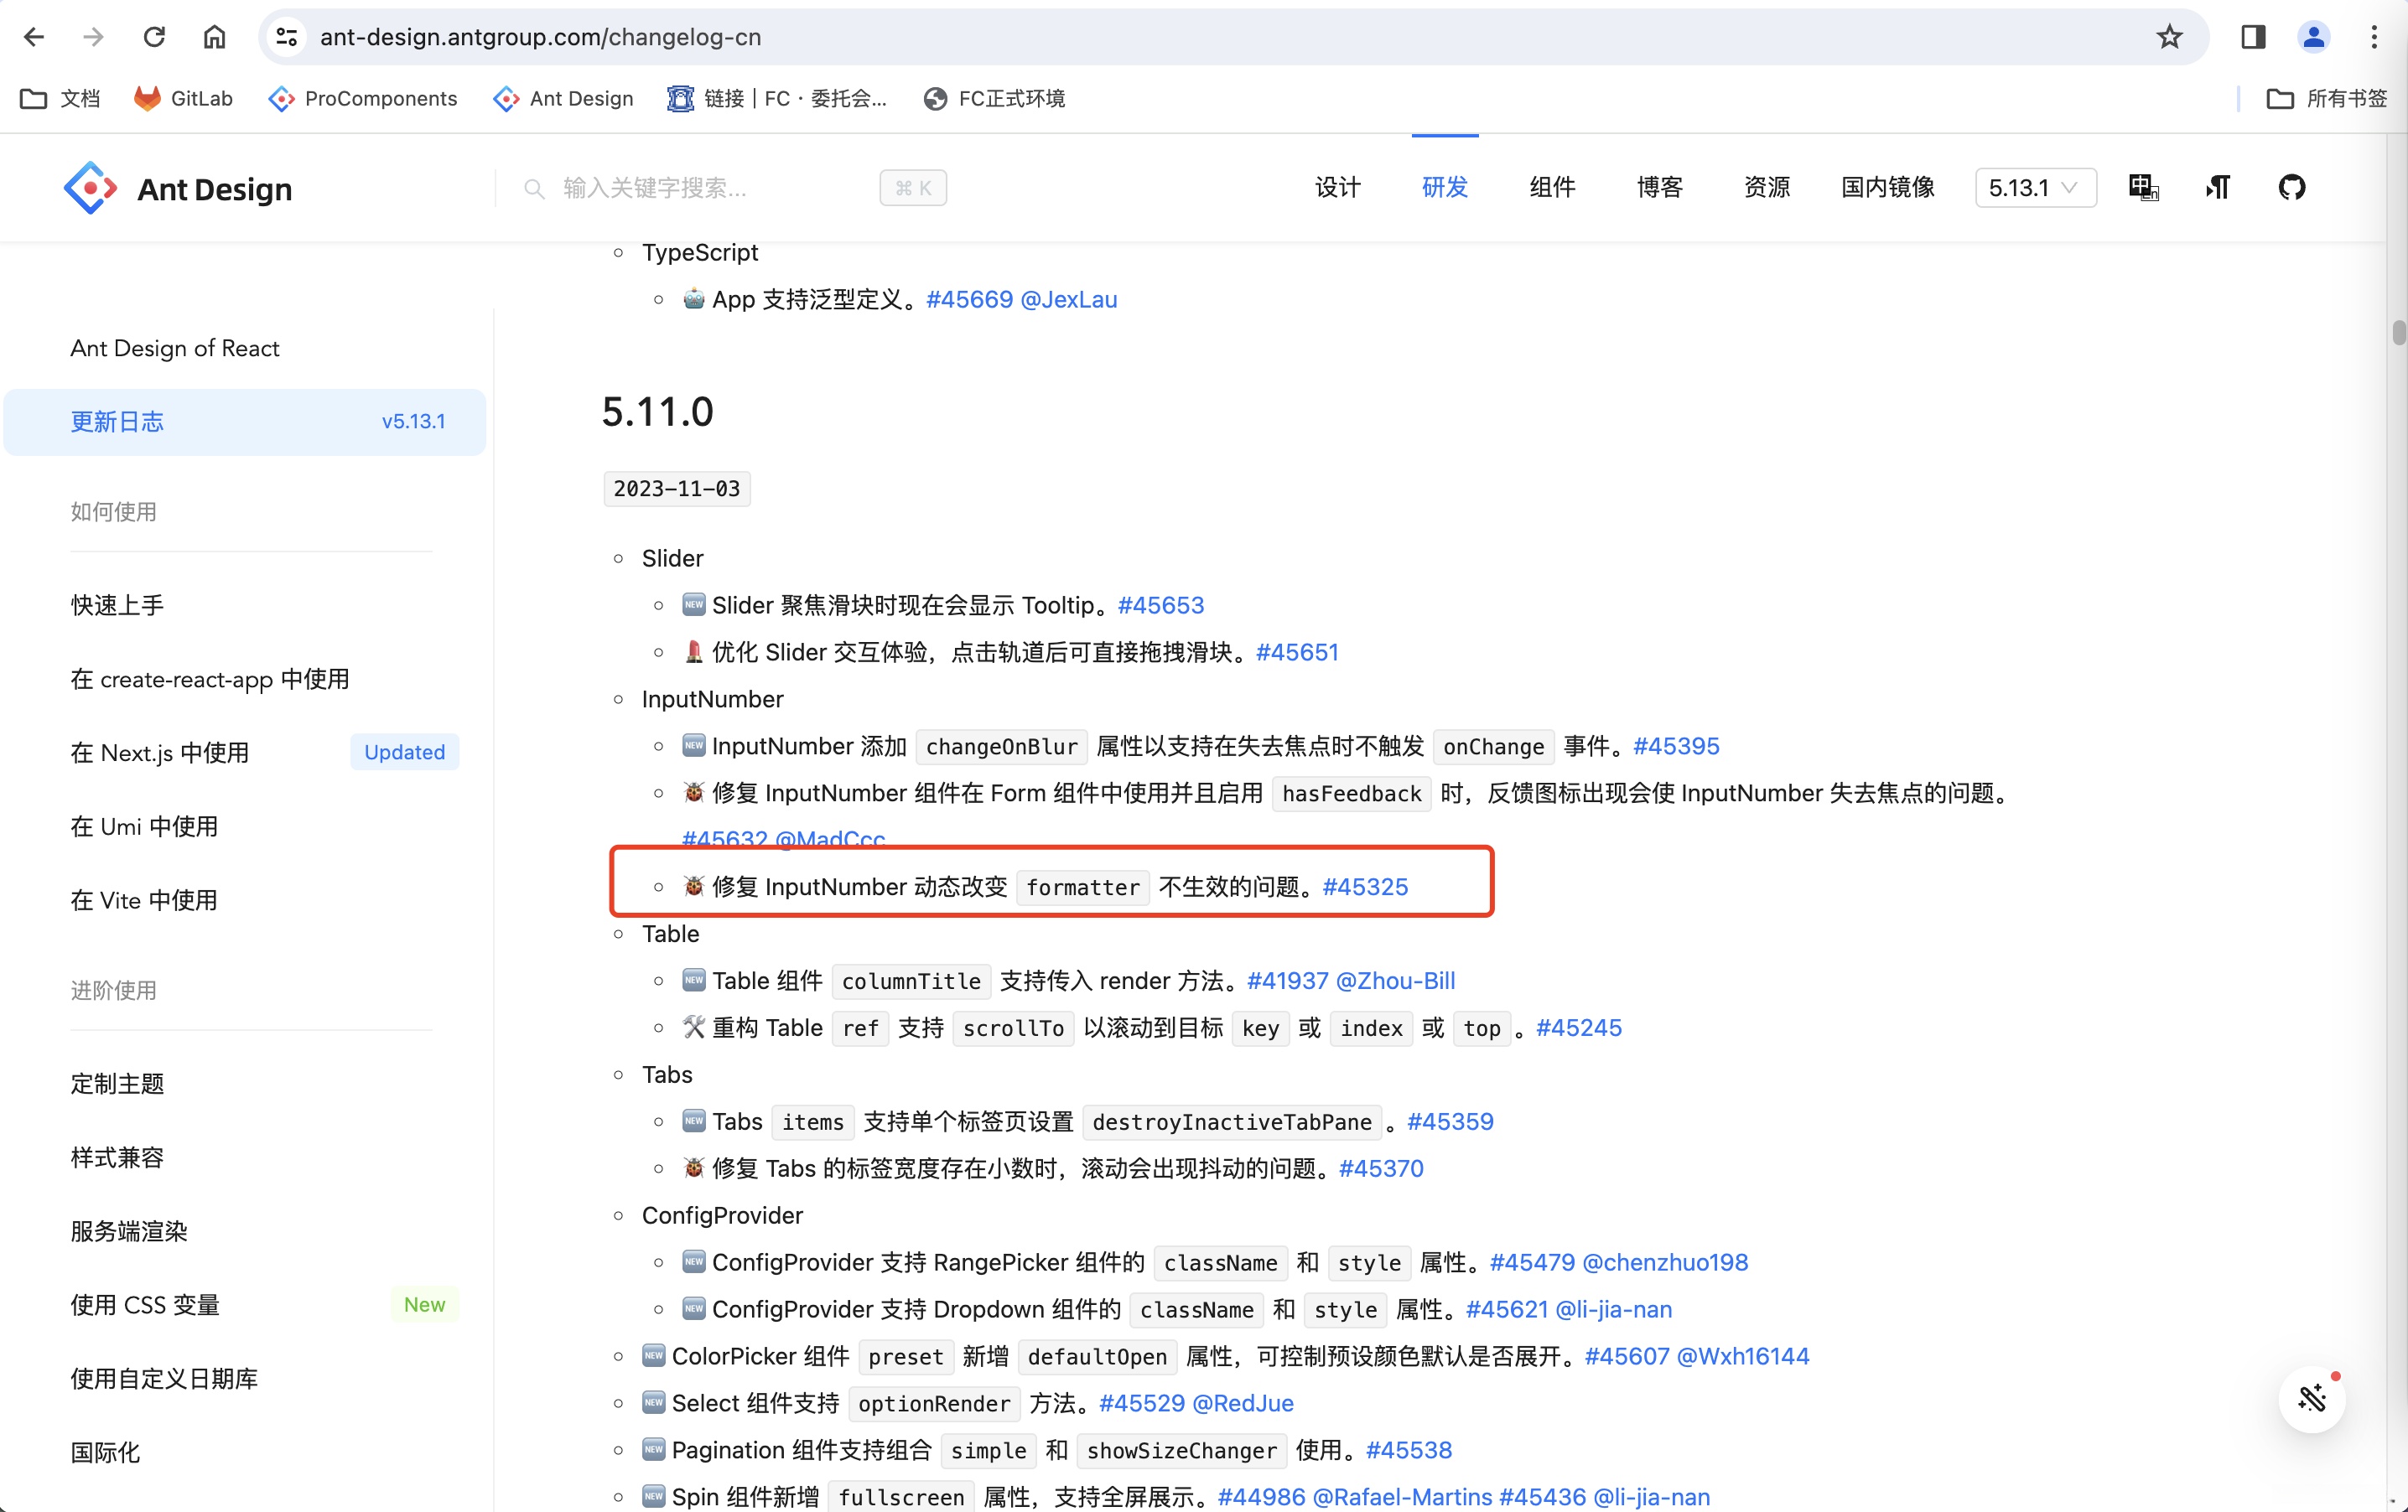The height and width of the screenshot is (1512, 2408).
Task: Open the @Zhou-Bill contributor link
Action: pos(1395,981)
